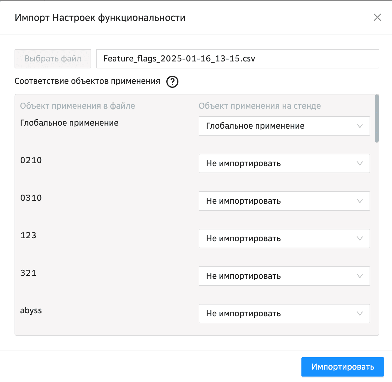Expand the dropdown for object 123
Screen dimensions: 392x382
click(x=284, y=239)
